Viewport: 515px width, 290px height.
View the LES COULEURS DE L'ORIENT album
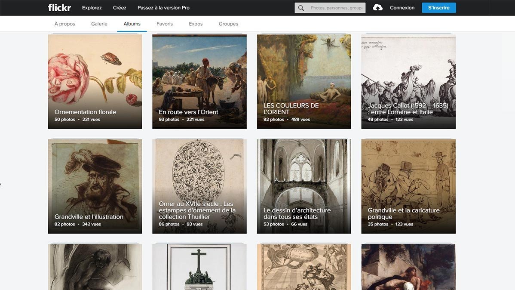tap(303, 82)
